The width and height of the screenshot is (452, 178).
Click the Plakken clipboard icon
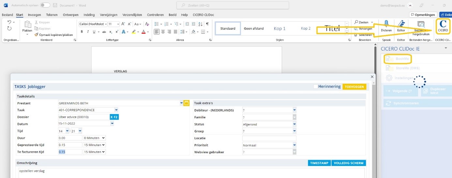tap(27, 24)
